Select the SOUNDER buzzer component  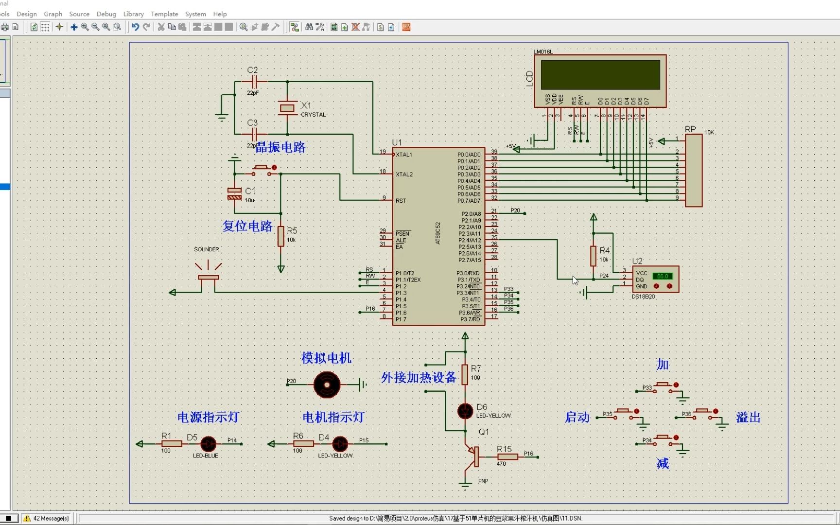[x=208, y=277]
